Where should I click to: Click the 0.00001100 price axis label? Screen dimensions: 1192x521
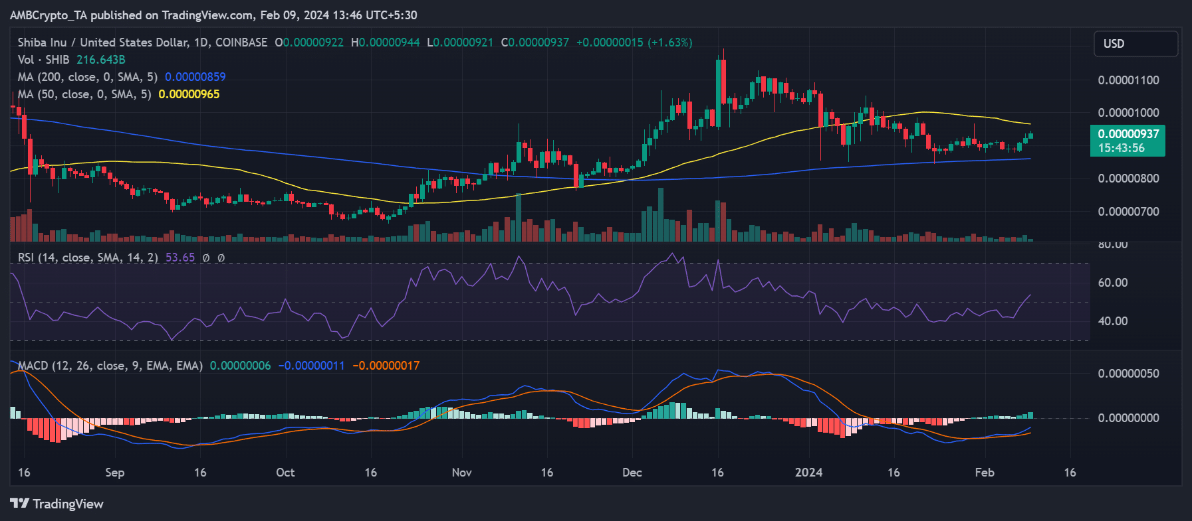click(1129, 80)
